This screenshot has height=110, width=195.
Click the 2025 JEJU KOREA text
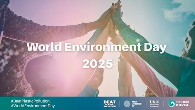182,104
